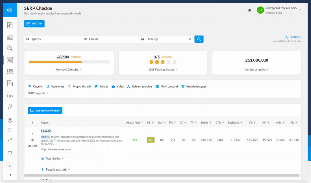Image resolution: width=311 pixels, height=183 pixels.
Task: Click the spacex keyword search field
Action: tap(53, 39)
